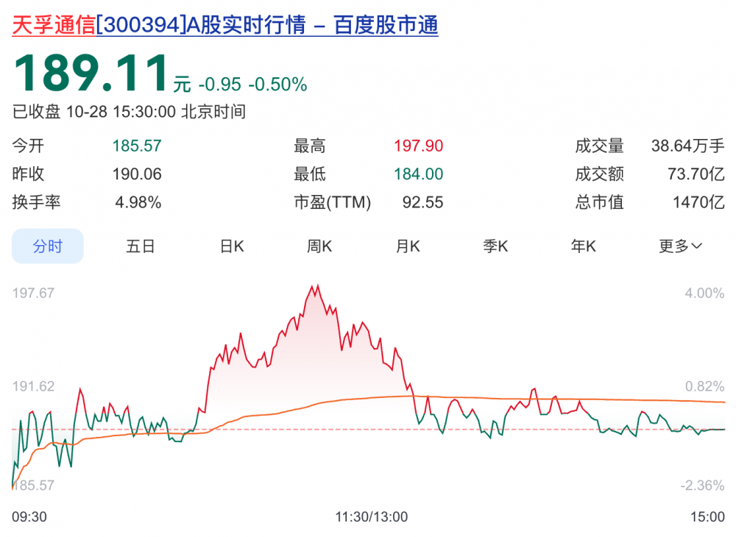
Task: Switch to the 五日 chart tab
Action: pyautogui.click(x=141, y=246)
